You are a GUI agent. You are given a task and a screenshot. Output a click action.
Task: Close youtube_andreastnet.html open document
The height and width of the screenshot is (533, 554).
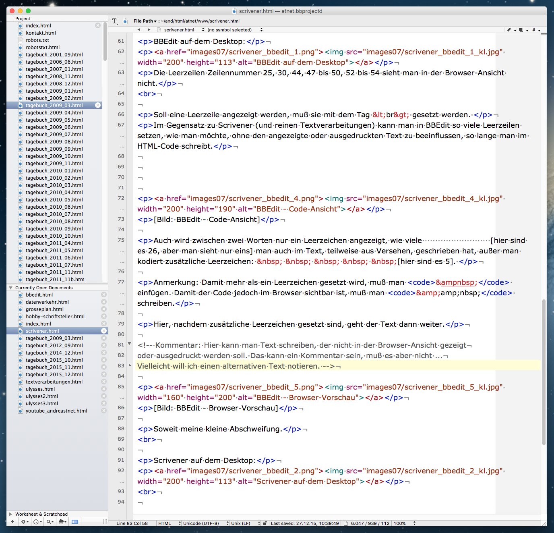(104, 411)
